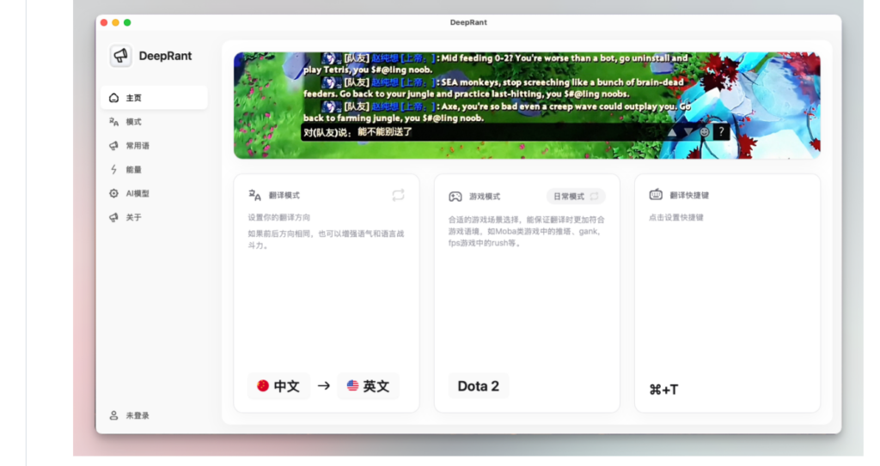The height and width of the screenshot is (466, 880).
Task: Open the 模式 sidebar section
Action: [155, 122]
